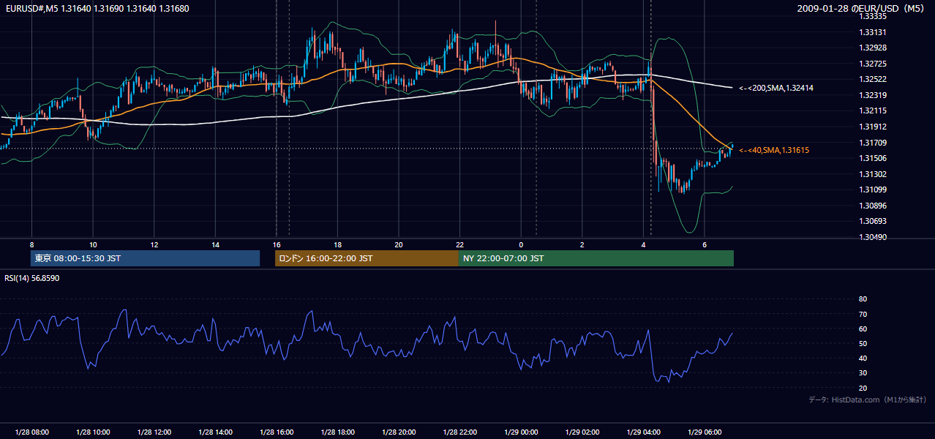935x439 pixels.
Task: Click price axis label 1.31506
Action: (873, 158)
